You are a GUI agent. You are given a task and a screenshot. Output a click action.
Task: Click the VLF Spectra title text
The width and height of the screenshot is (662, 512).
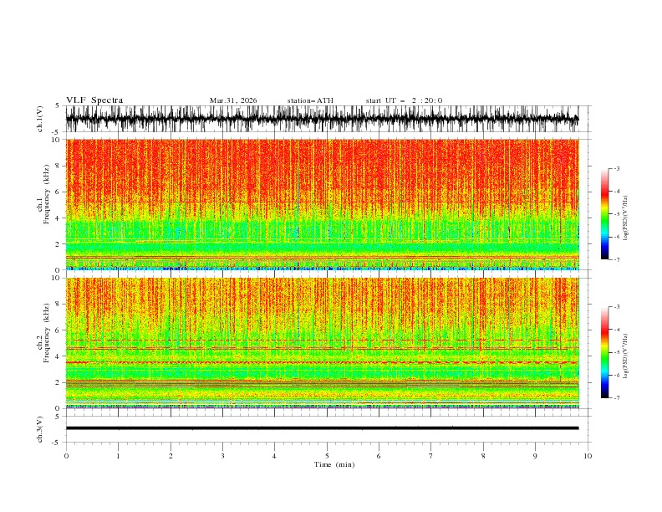(x=94, y=100)
